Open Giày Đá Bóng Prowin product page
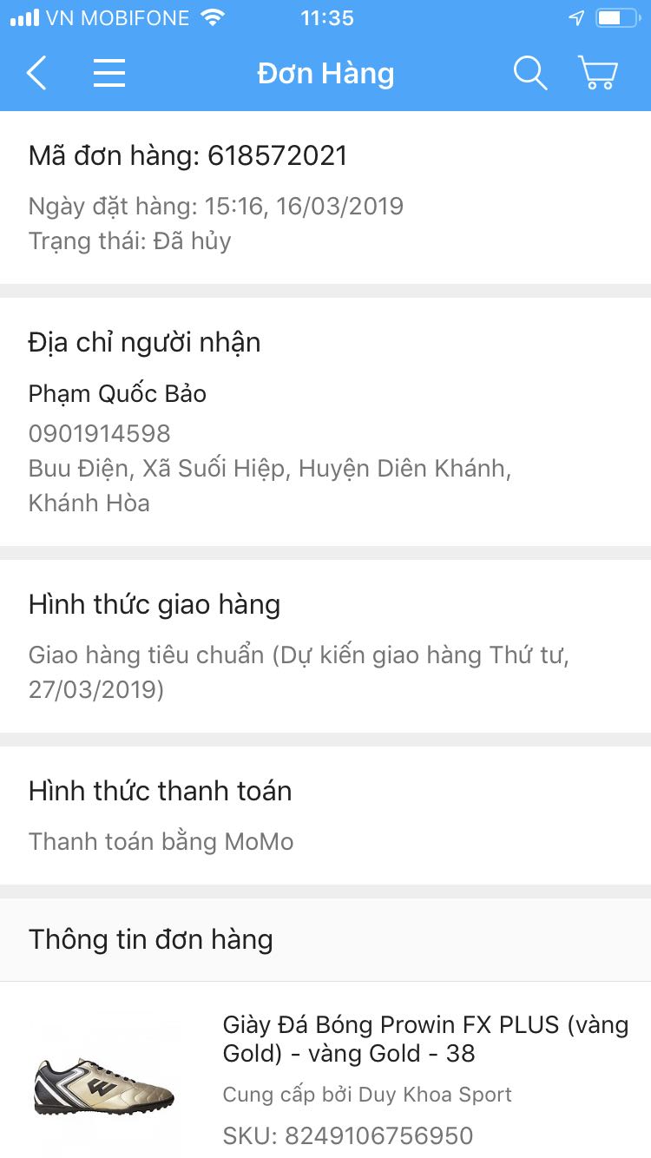This screenshot has width=651, height=1158. (x=425, y=1038)
